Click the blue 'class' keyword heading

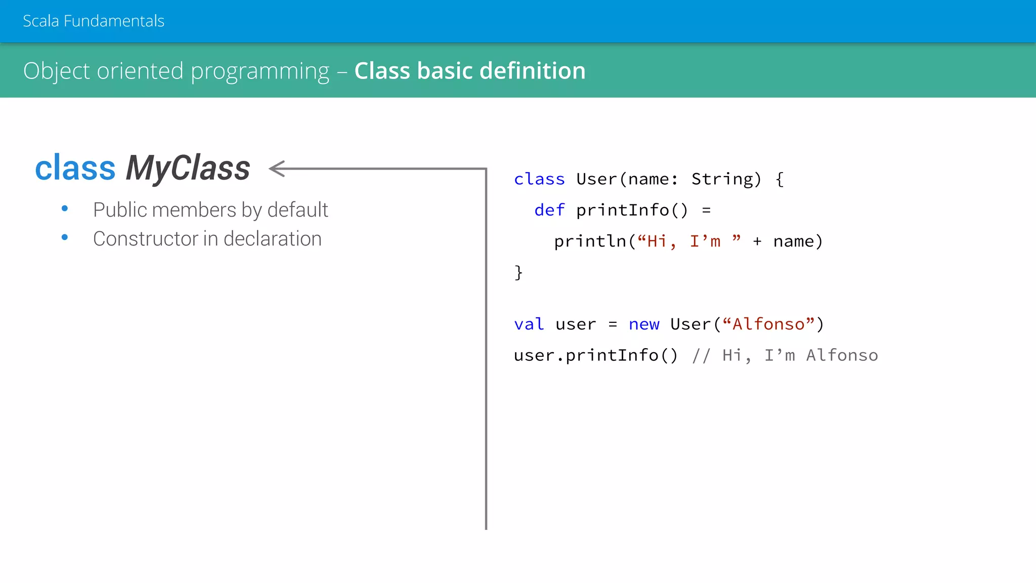(75, 168)
